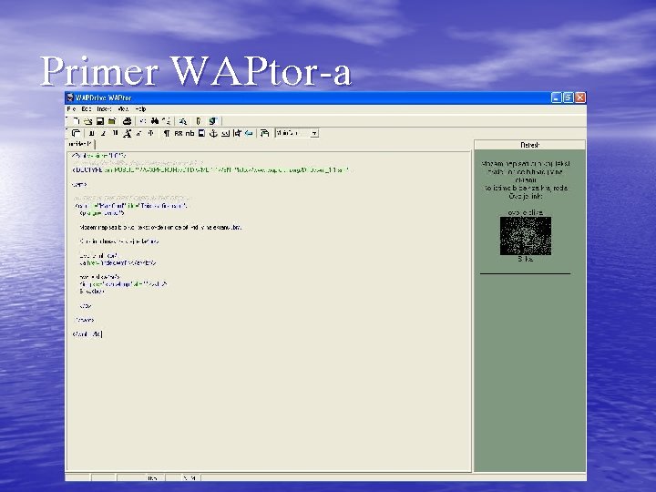656x492 pixels.
Task: Apply bold formatting
Action: coord(92,133)
